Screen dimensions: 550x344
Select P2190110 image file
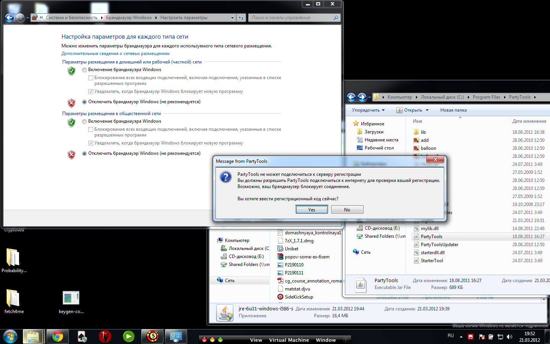click(x=290, y=265)
